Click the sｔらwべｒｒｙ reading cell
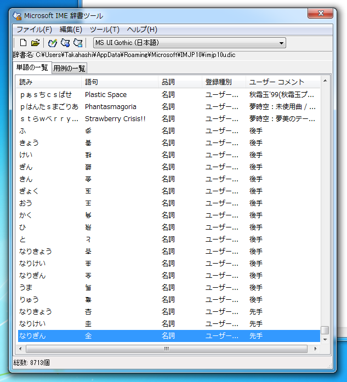Image resolution: width=347 pixels, height=382 pixels. 49,118
